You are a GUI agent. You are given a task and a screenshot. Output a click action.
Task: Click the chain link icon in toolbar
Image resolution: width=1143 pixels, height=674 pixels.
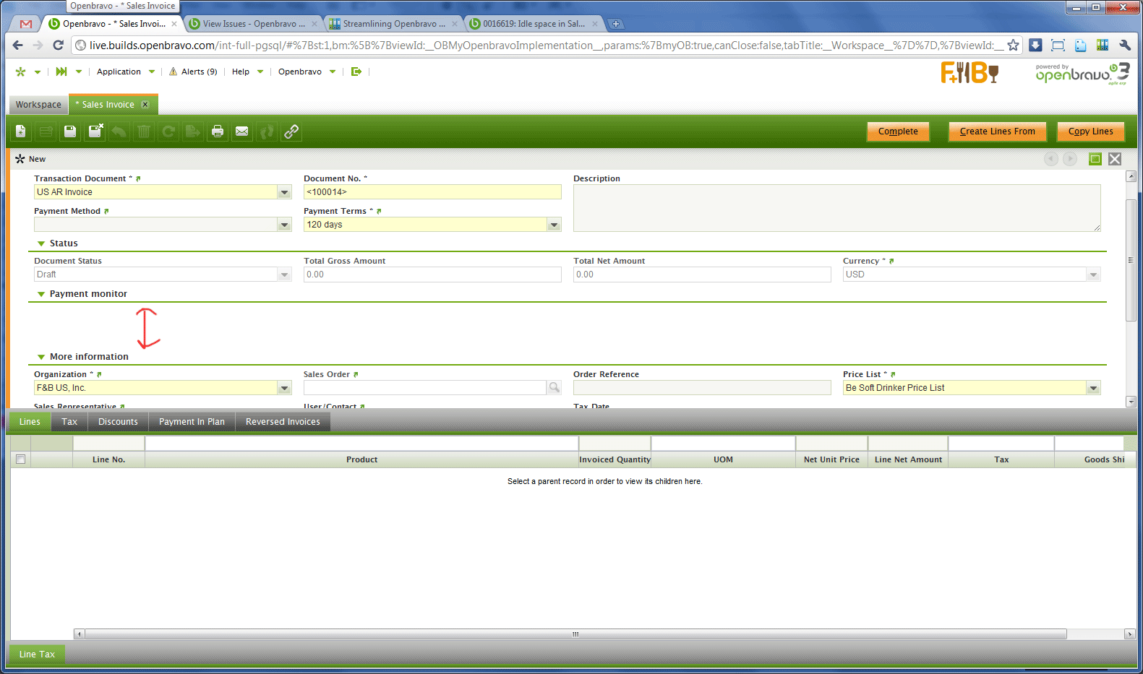coord(291,131)
